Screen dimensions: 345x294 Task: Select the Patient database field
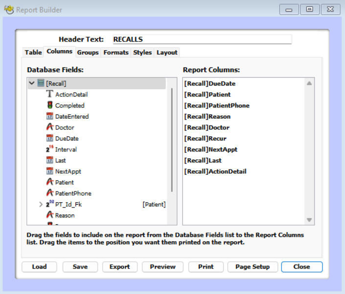tap(64, 183)
